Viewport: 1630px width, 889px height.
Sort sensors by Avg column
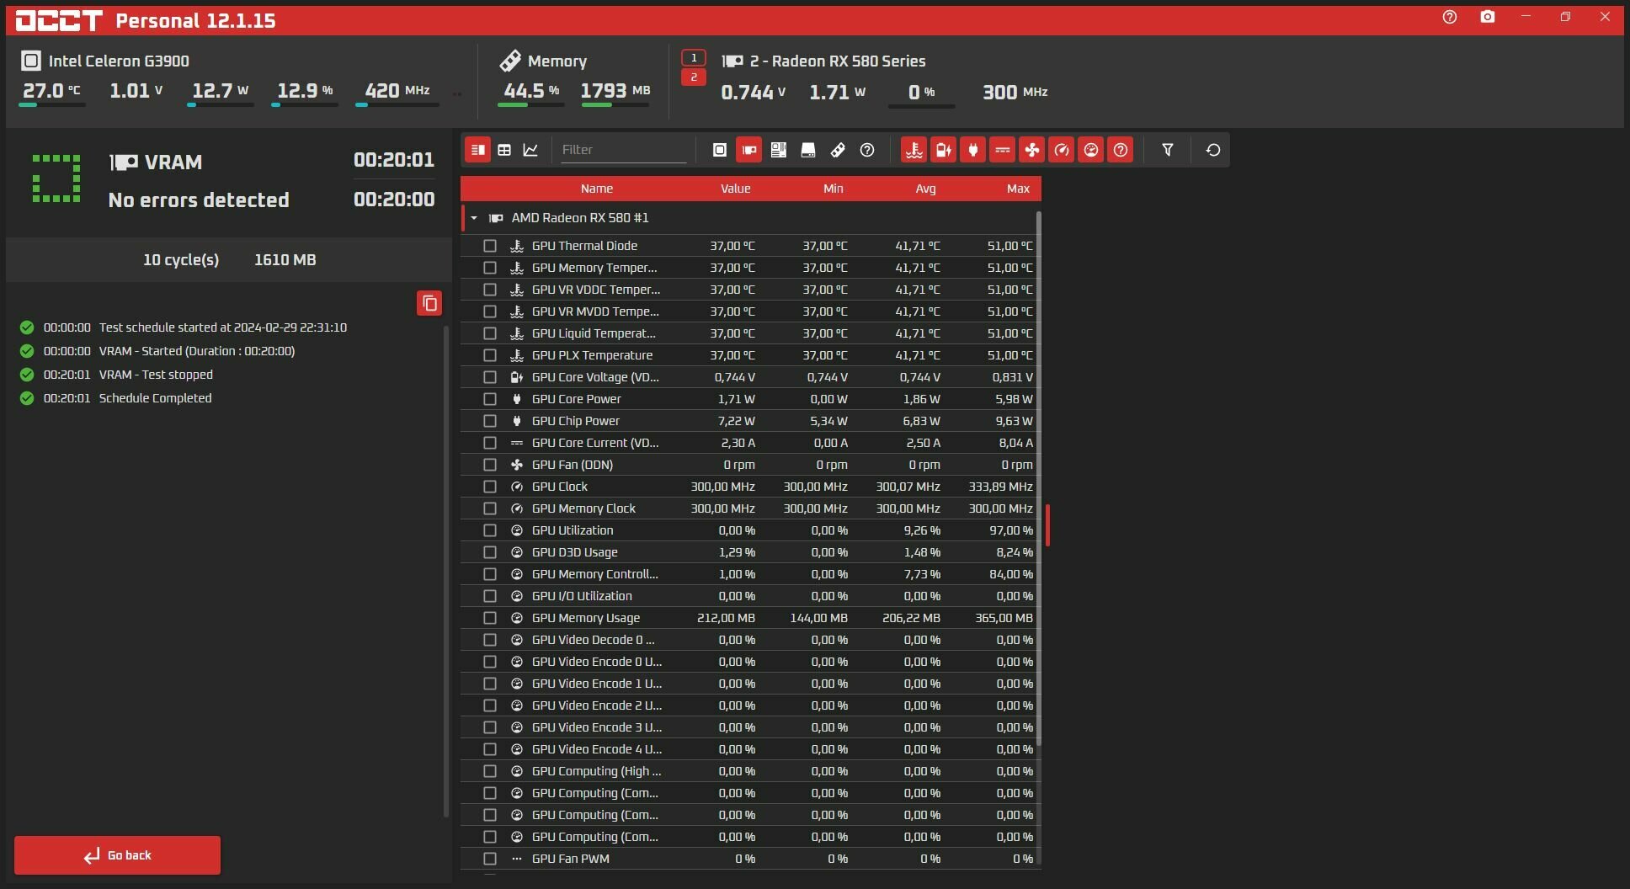(x=925, y=189)
